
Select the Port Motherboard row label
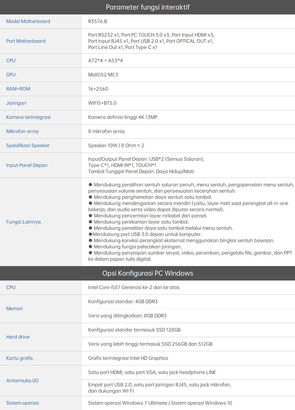(26, 41)
